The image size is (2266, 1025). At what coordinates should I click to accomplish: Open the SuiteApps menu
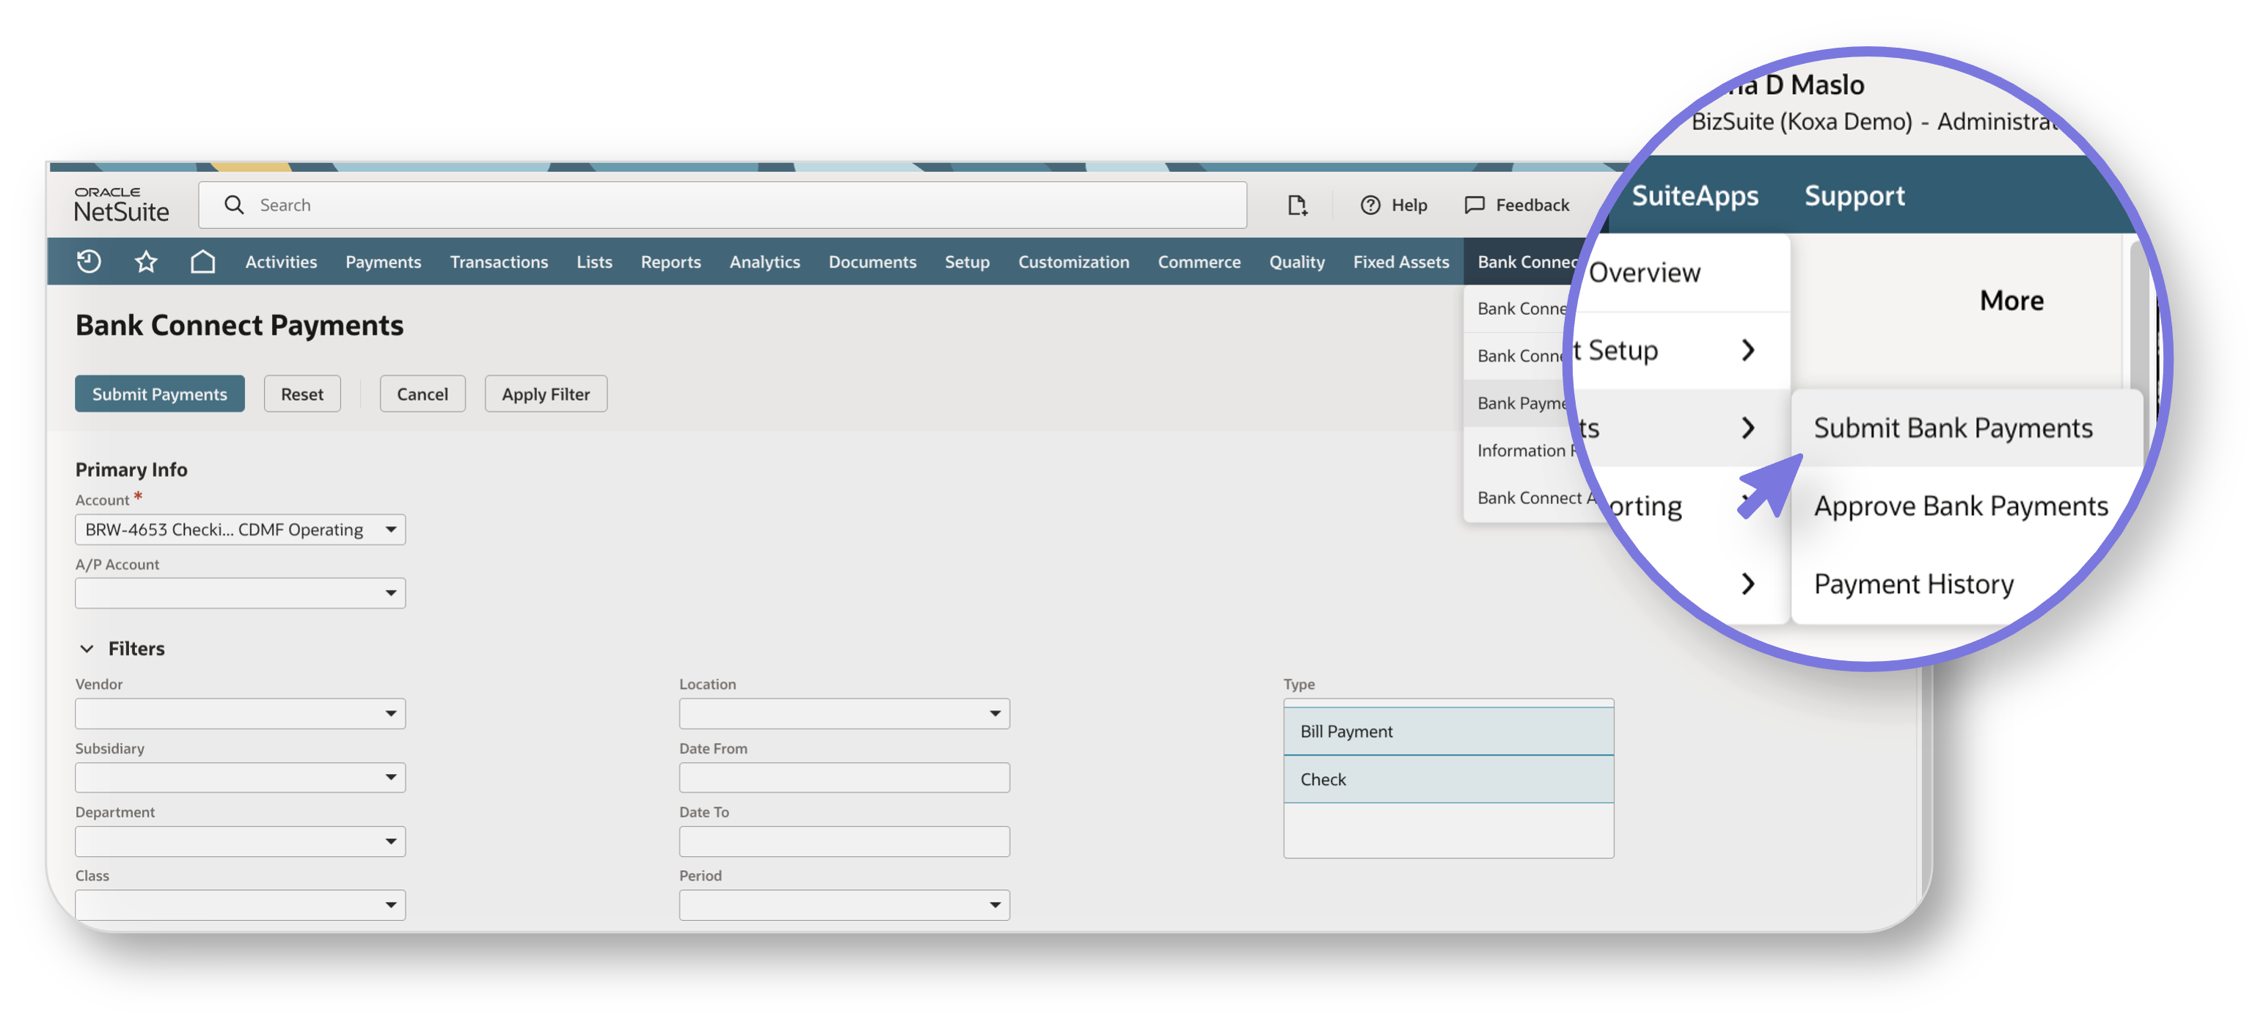pos(1695,195)
